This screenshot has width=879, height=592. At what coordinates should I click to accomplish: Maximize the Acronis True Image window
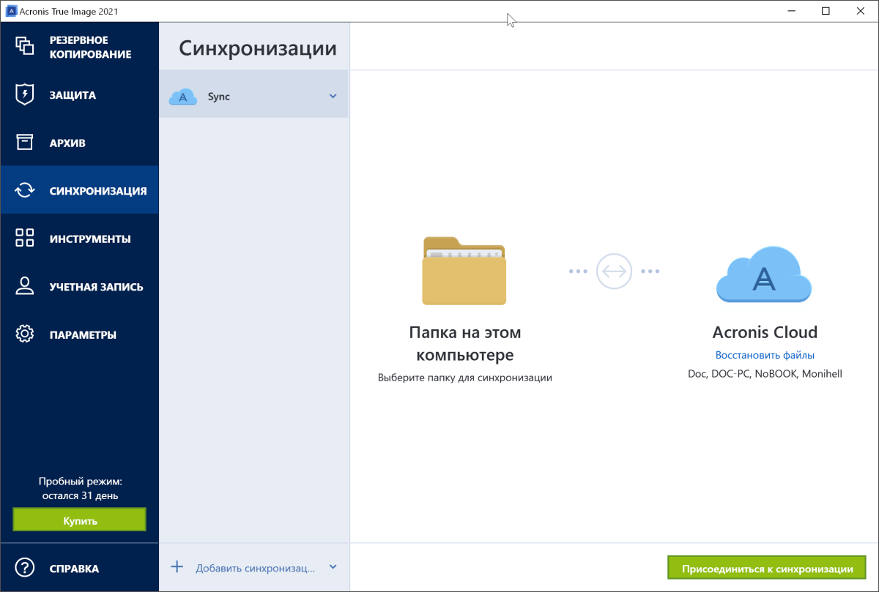click(x=826, y=11)
